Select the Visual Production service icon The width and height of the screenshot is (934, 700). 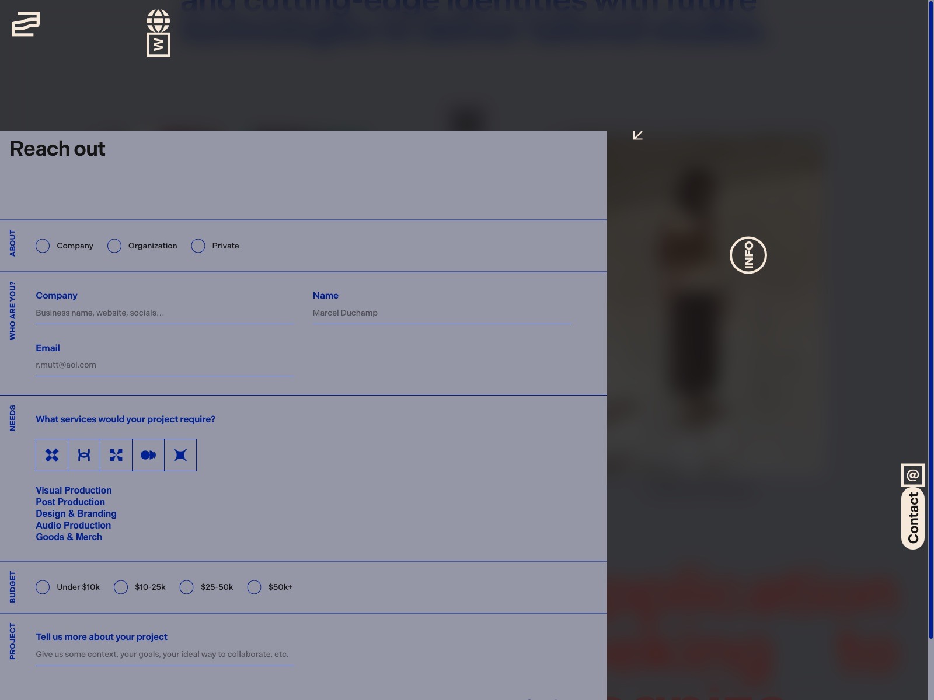(52, 455)
